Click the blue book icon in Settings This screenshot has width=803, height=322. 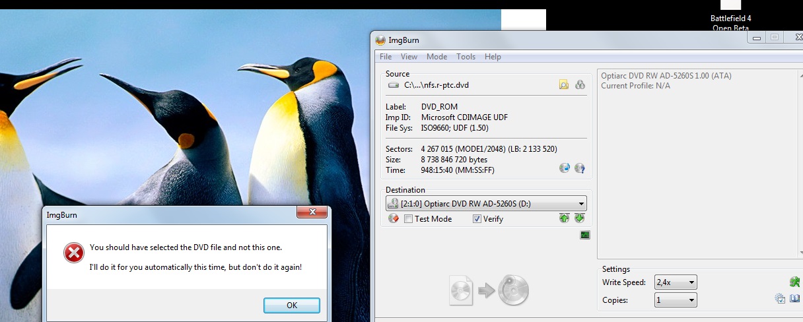(794, 299)
